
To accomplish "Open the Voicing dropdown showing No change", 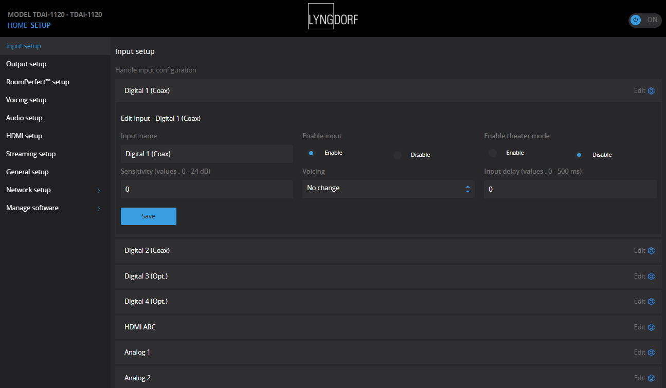I will (x=388, y=189).
